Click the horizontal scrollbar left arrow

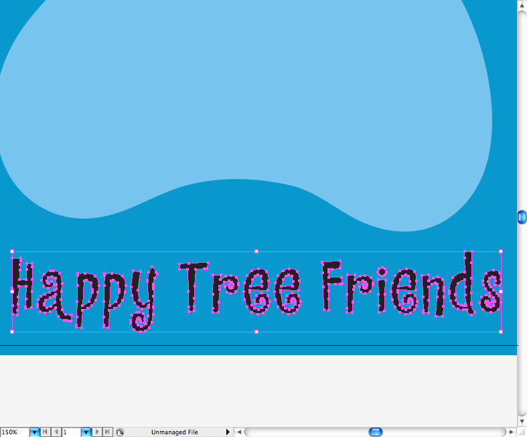(238, 432)
